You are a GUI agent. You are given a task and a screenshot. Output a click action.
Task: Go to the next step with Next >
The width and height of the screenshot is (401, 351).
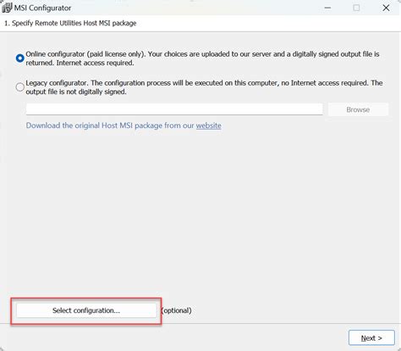coord(371,337)
